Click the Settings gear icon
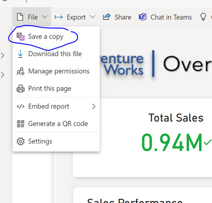This screenshot has width=212, height=203. pos(21,142)
